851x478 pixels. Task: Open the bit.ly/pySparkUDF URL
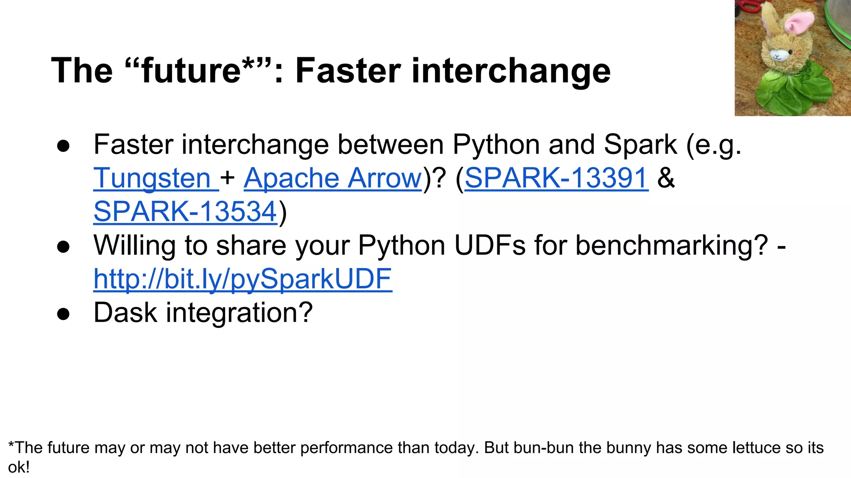coord(243,278)
